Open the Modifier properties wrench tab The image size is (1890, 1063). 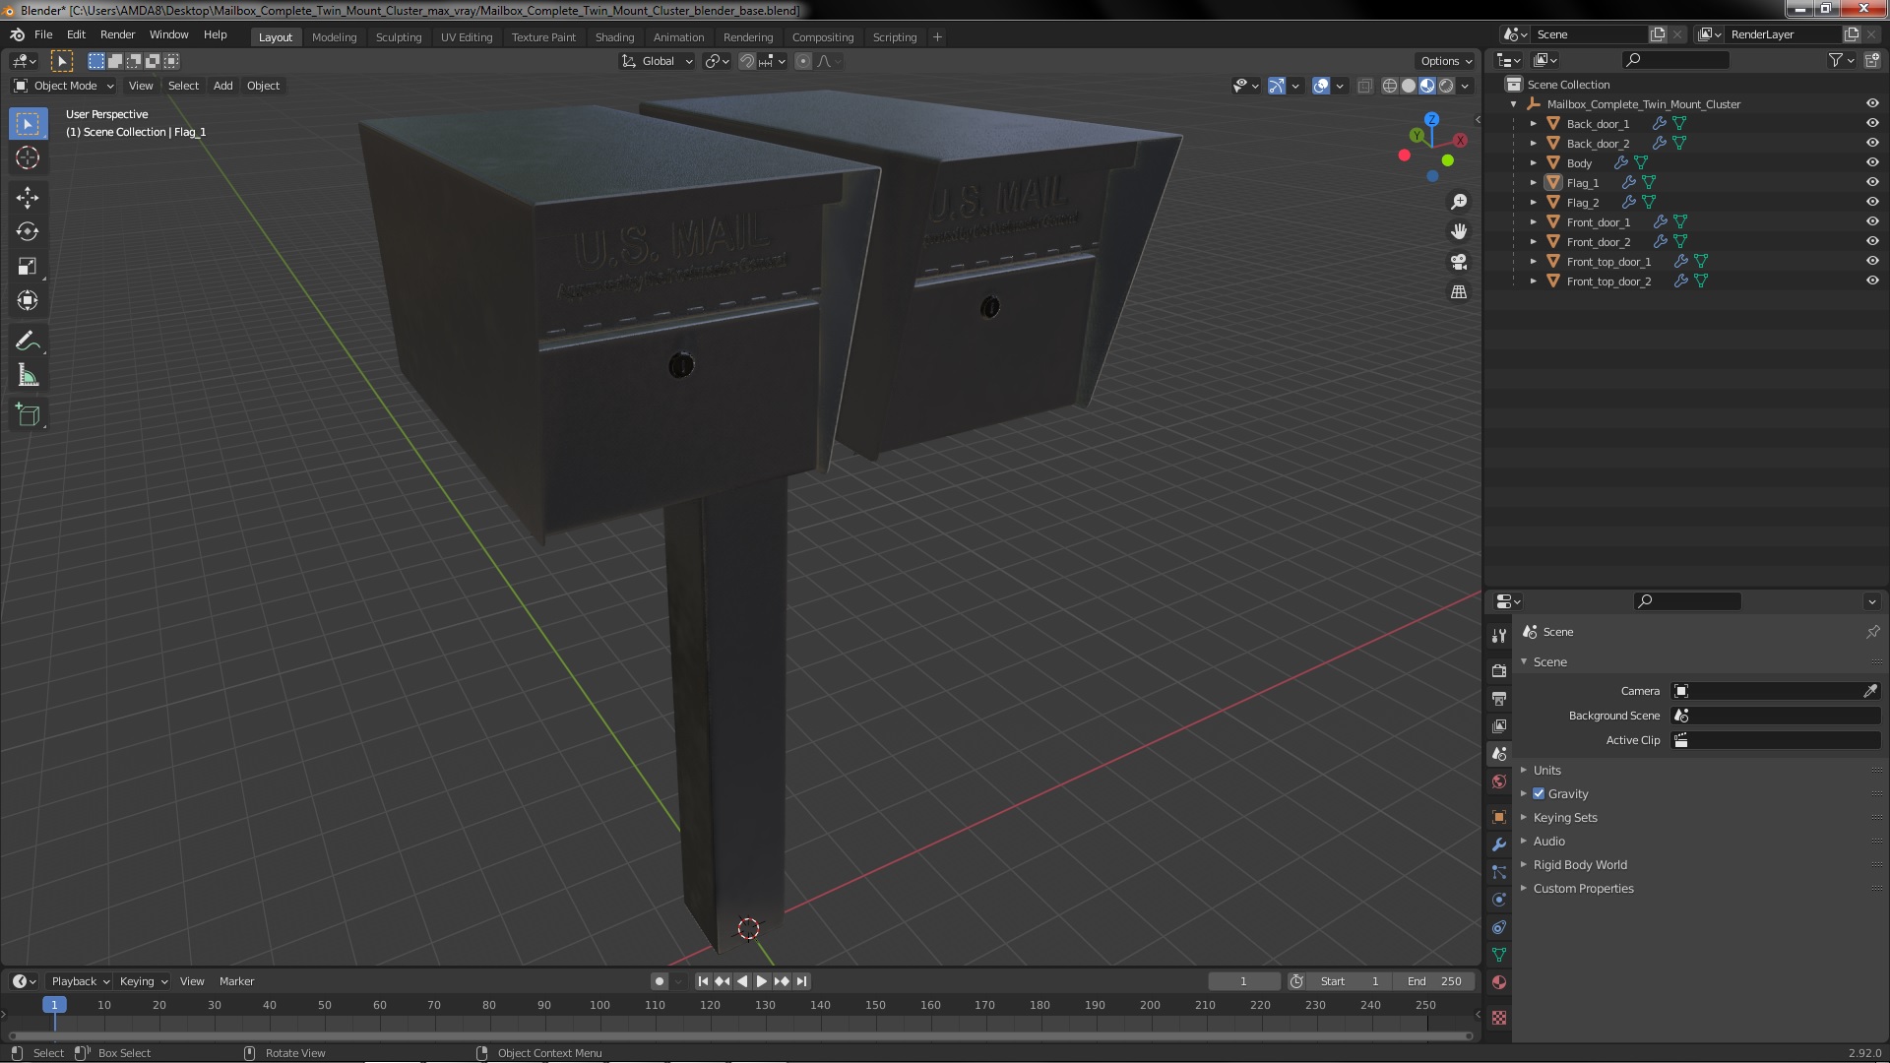[1499, 844]
